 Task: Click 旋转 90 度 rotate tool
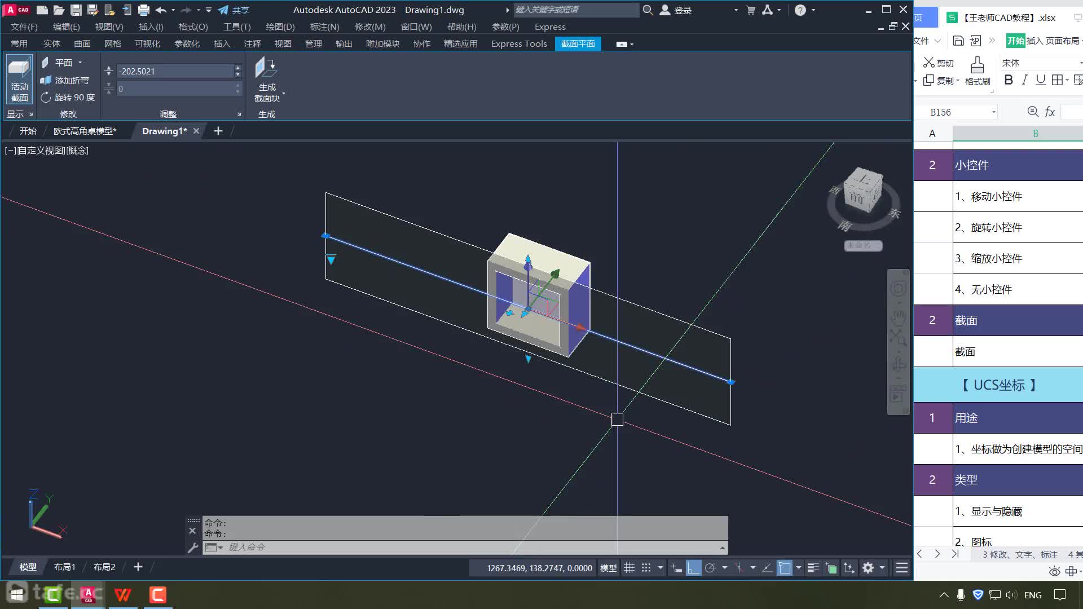pyautogui.click(x=68, y=97)
